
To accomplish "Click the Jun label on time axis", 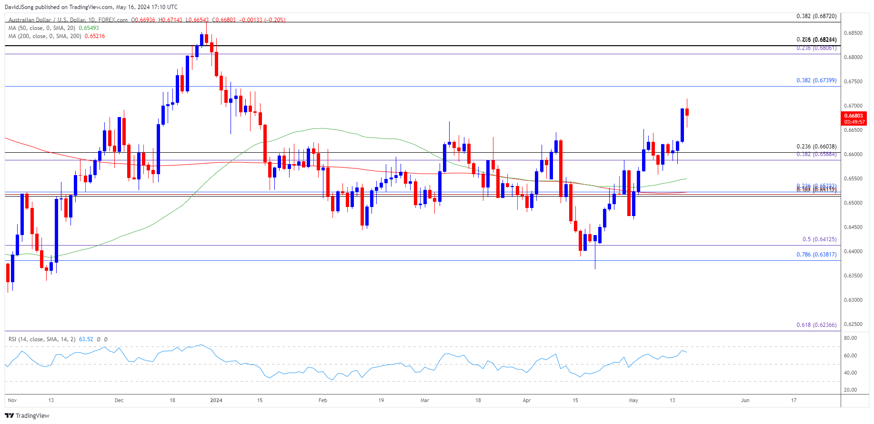I will (745, 400).
